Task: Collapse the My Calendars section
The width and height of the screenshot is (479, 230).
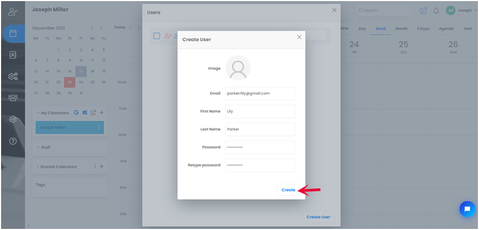Action: pos(38,113)
